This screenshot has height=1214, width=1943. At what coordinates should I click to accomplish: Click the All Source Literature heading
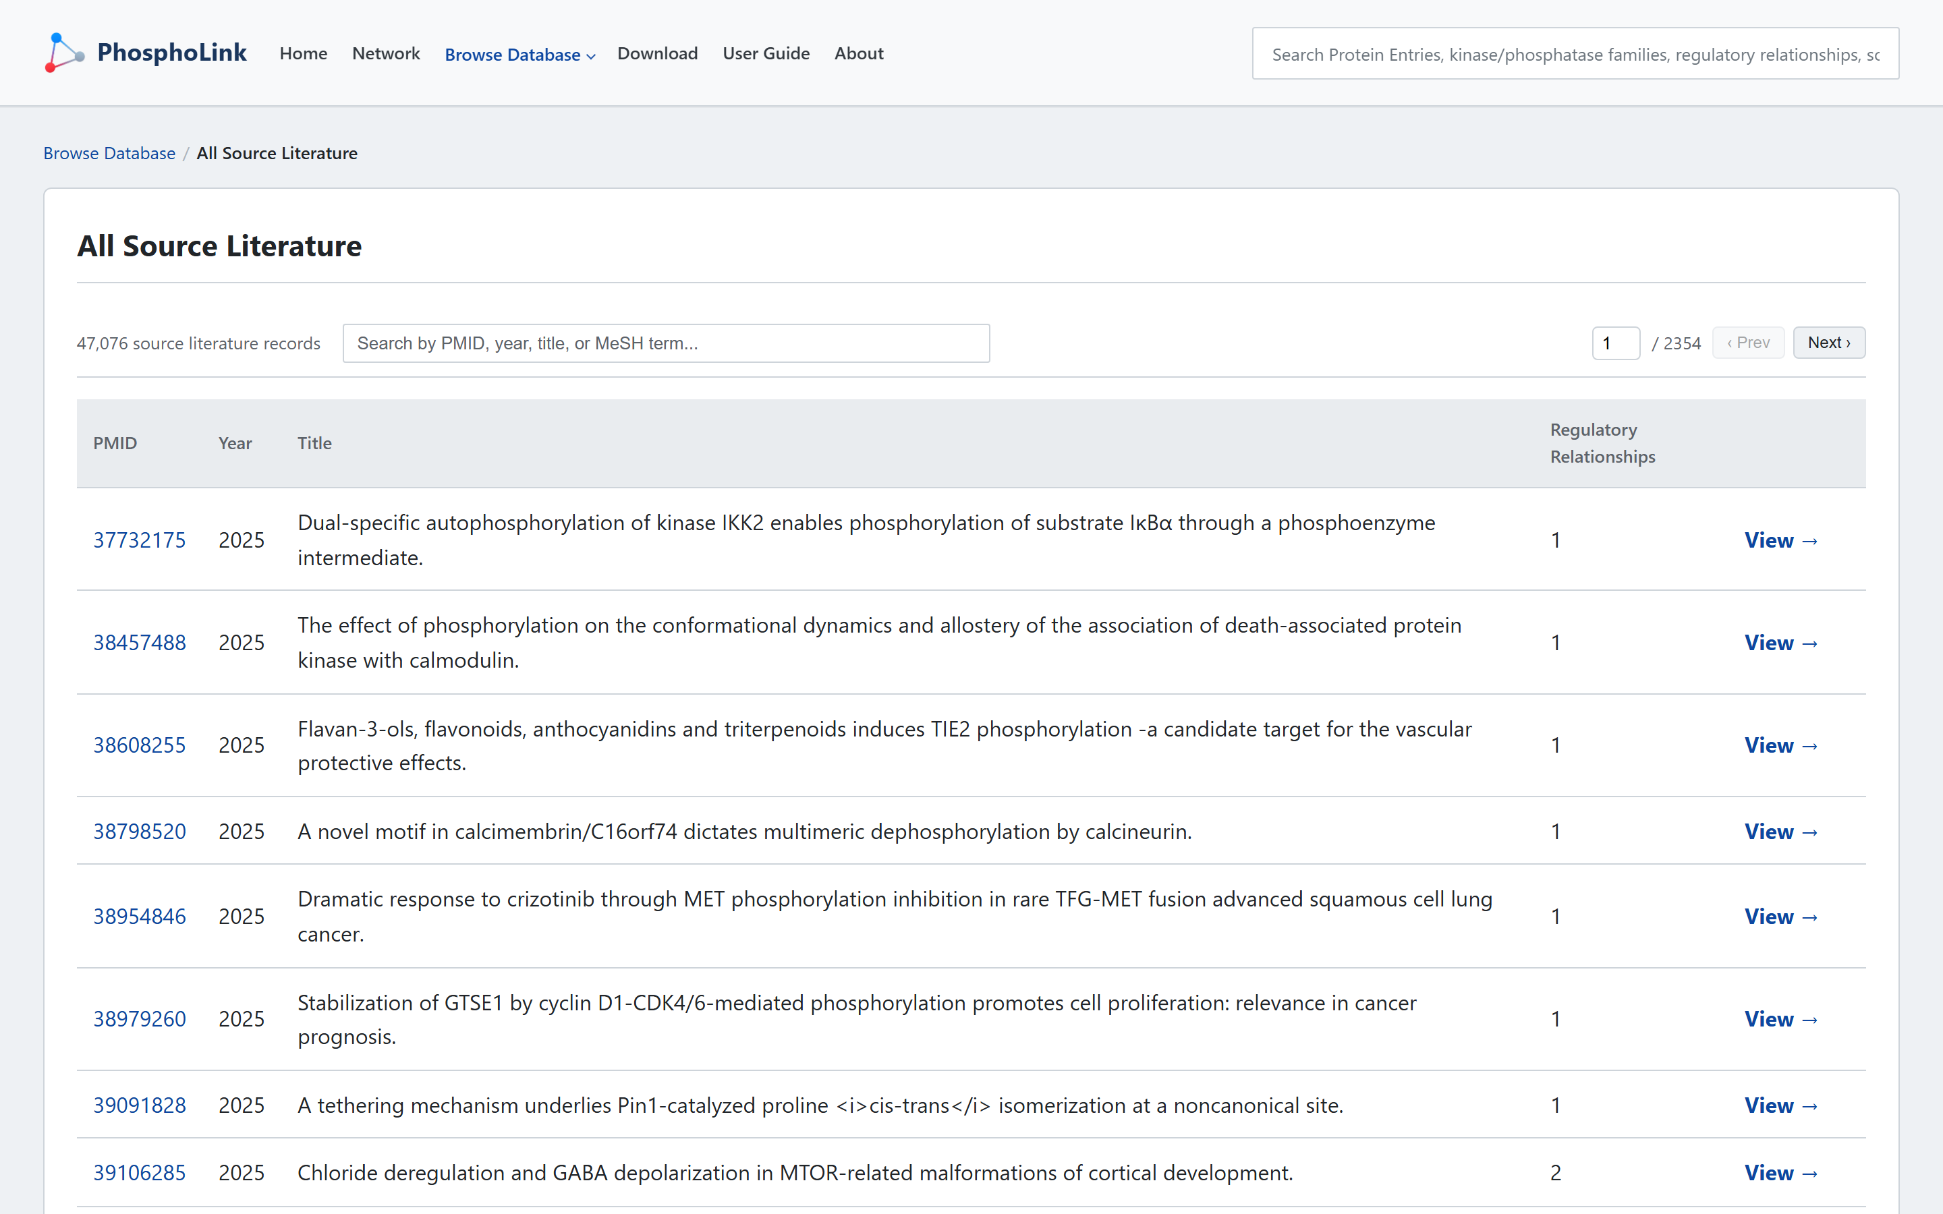[x=219, y=245]
